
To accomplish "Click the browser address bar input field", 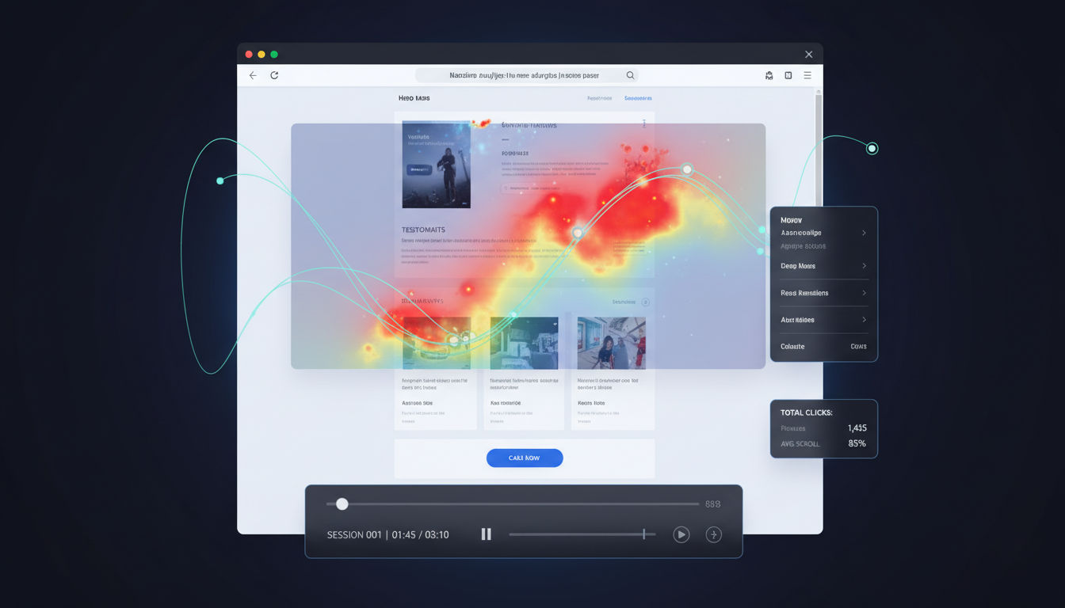I will click(523, 74).
